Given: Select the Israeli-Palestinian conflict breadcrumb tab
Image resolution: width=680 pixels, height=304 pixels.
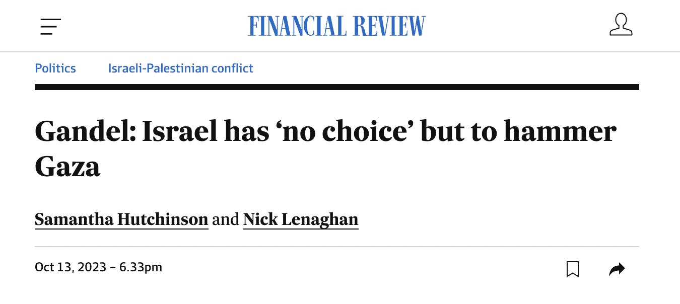Looking at the screenshot, I should pos(180,68).
